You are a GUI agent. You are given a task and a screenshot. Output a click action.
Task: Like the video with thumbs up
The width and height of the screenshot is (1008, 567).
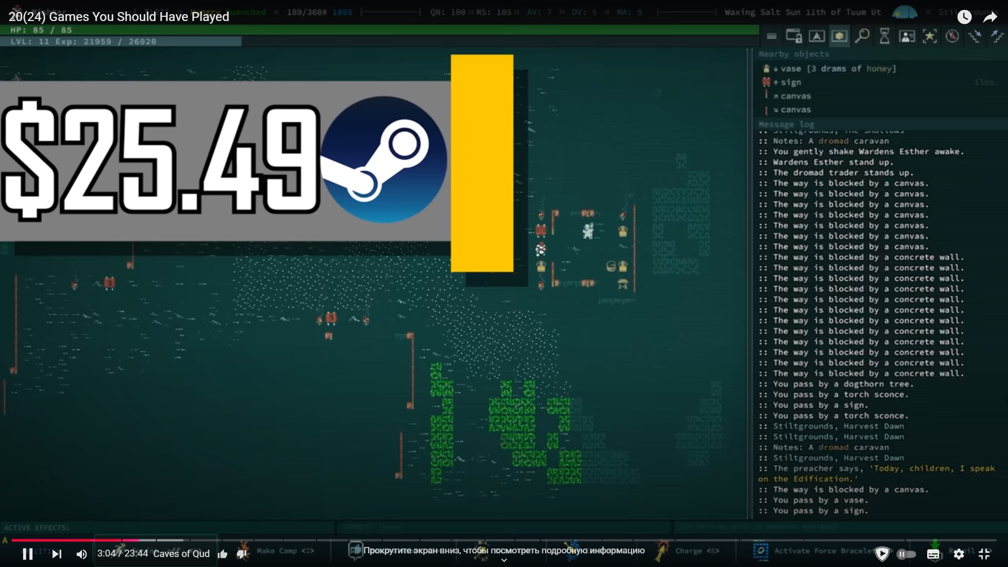tap(223, 554)
